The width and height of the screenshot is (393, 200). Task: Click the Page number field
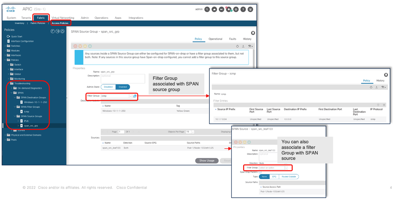(121, 132)
